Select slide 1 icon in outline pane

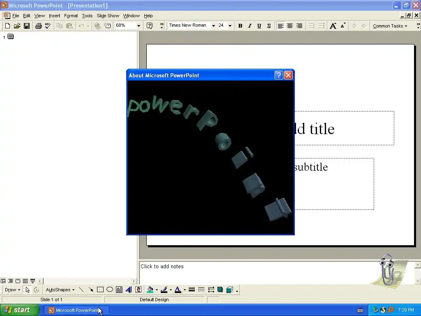coord(10,36)
